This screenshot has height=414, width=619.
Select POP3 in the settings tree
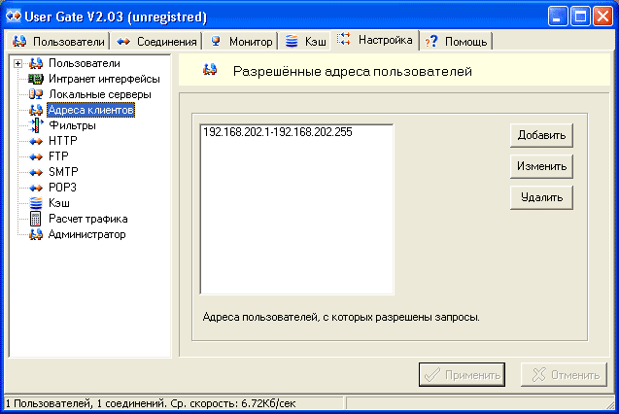pyautogui.click(x=62, y=188)
